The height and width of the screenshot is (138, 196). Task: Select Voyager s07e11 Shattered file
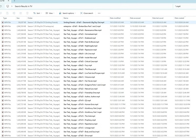click(x=80, y=38)
